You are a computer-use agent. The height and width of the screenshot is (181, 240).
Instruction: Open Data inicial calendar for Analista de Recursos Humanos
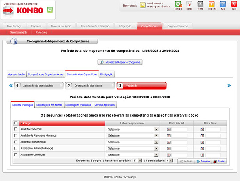point(168,136)
